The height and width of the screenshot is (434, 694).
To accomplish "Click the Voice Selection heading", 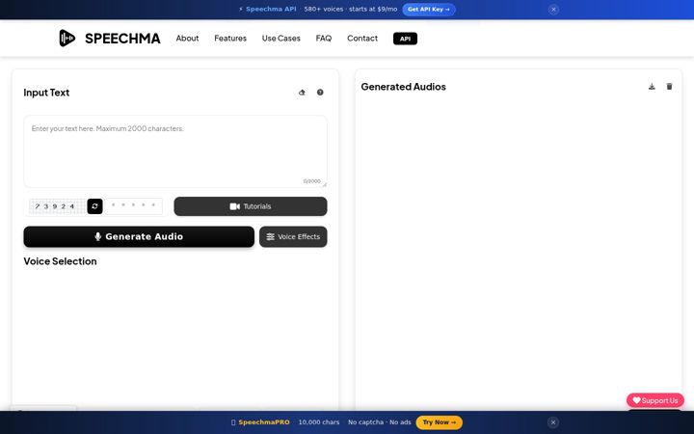I will [60, 261].
